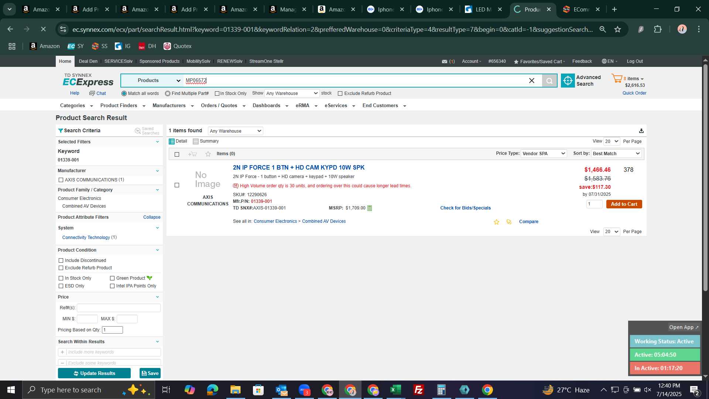709x399 pixels.
Task: Click Save search button
Action: (150, 374)
